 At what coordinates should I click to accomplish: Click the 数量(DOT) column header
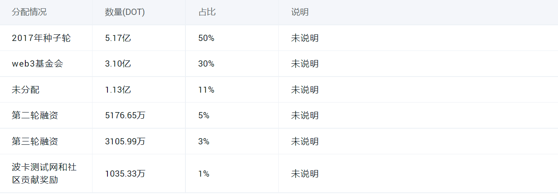(x=125, y=12)
